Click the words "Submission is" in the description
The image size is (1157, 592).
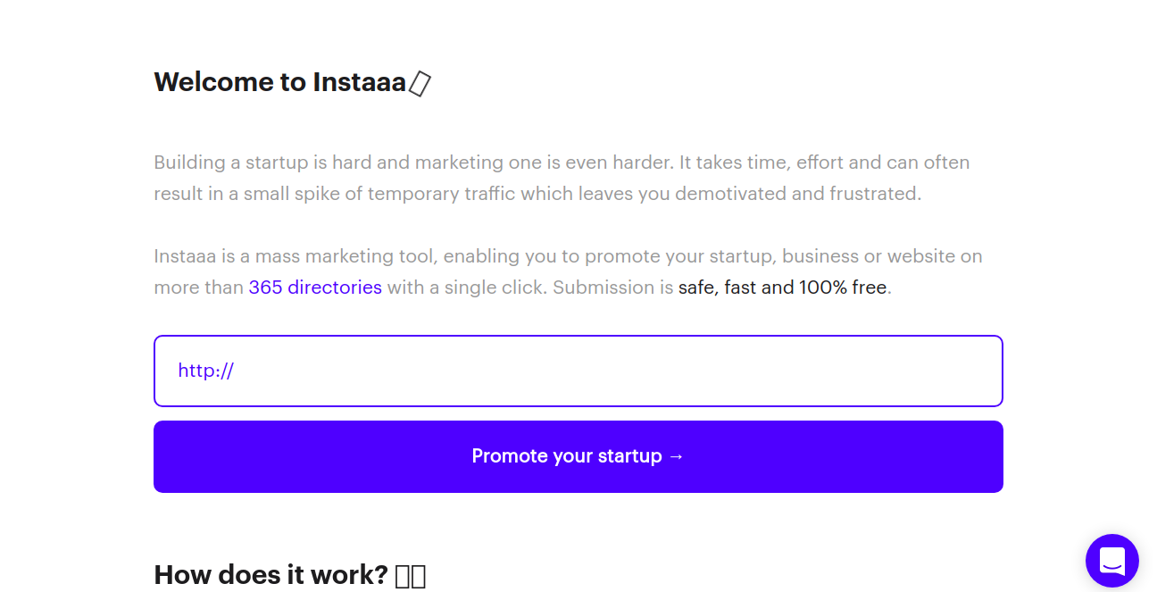612,288
